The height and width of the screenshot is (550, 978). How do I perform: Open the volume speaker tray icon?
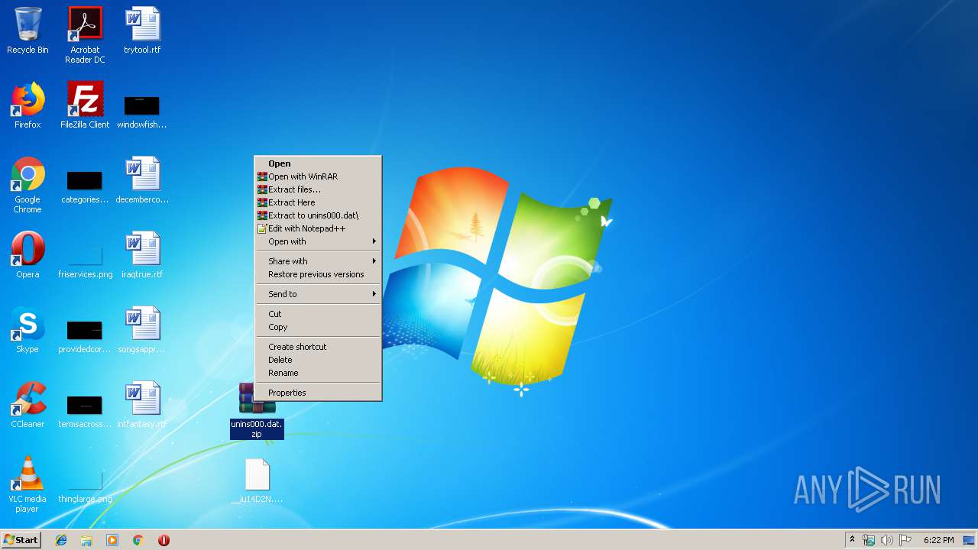pyautogui.click(x=887, y=540)
